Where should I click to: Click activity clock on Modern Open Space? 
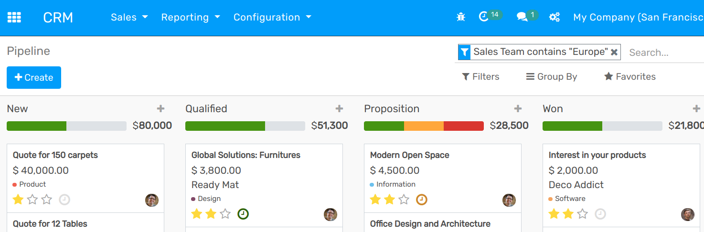(421, 200)
